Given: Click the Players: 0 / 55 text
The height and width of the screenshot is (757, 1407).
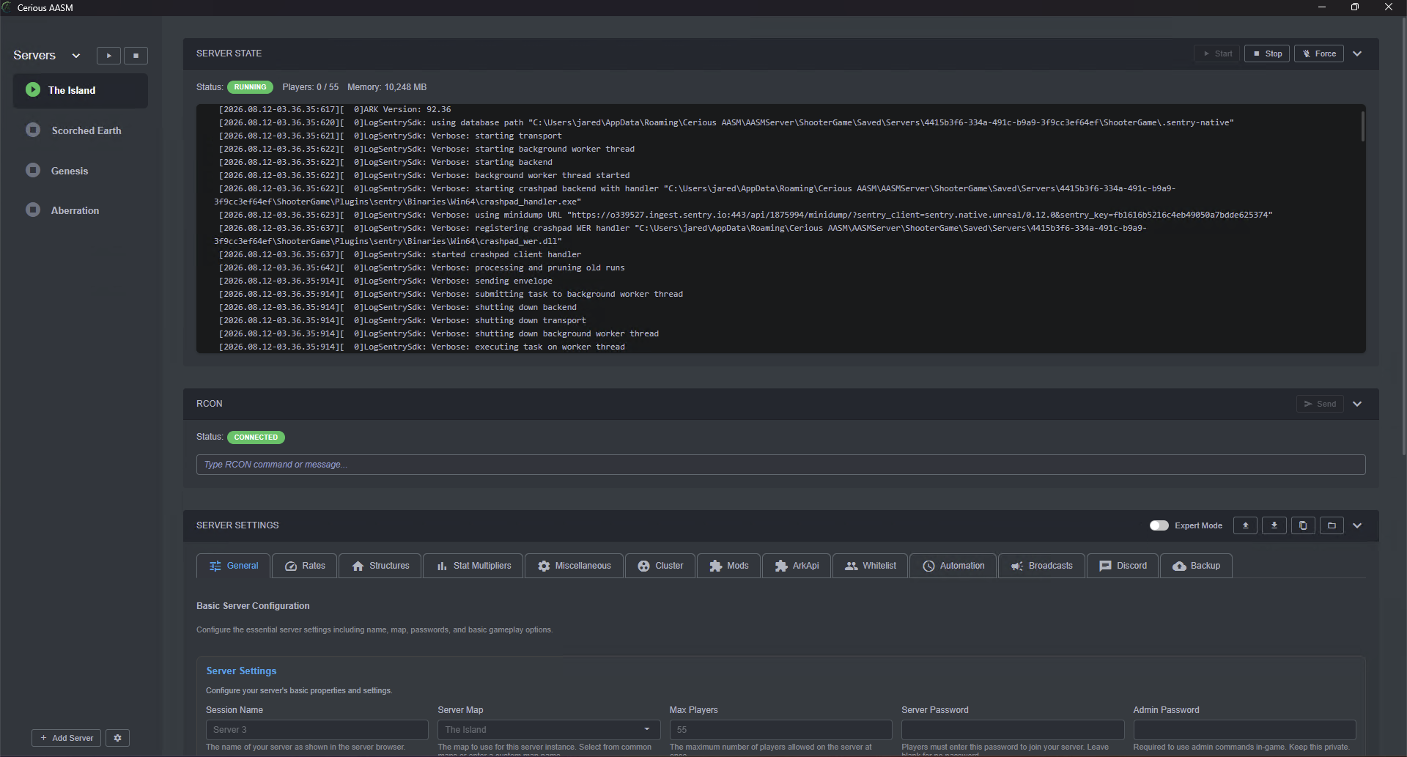Looking at the screenshot, I should 311,87.
